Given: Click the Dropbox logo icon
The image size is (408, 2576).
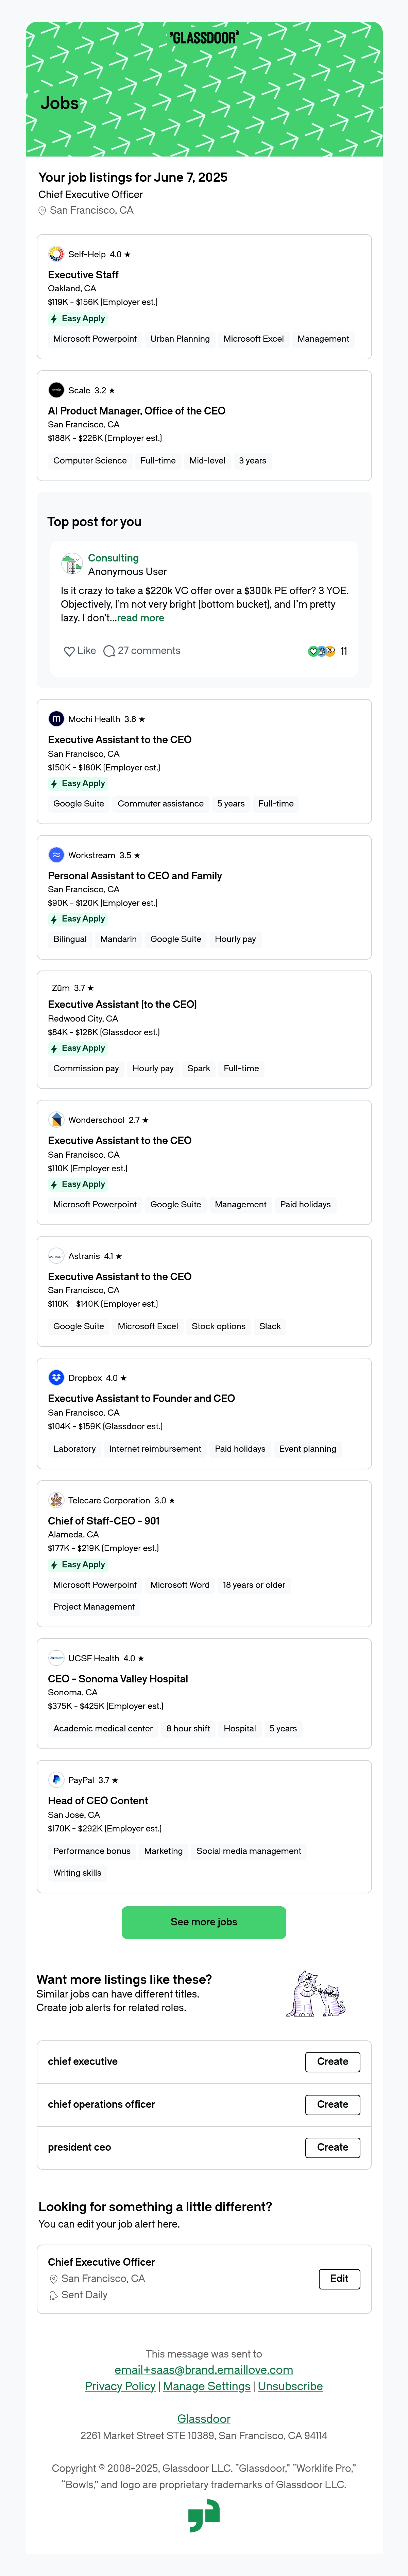Looking at the screenshot, I should coord(56,1377).
